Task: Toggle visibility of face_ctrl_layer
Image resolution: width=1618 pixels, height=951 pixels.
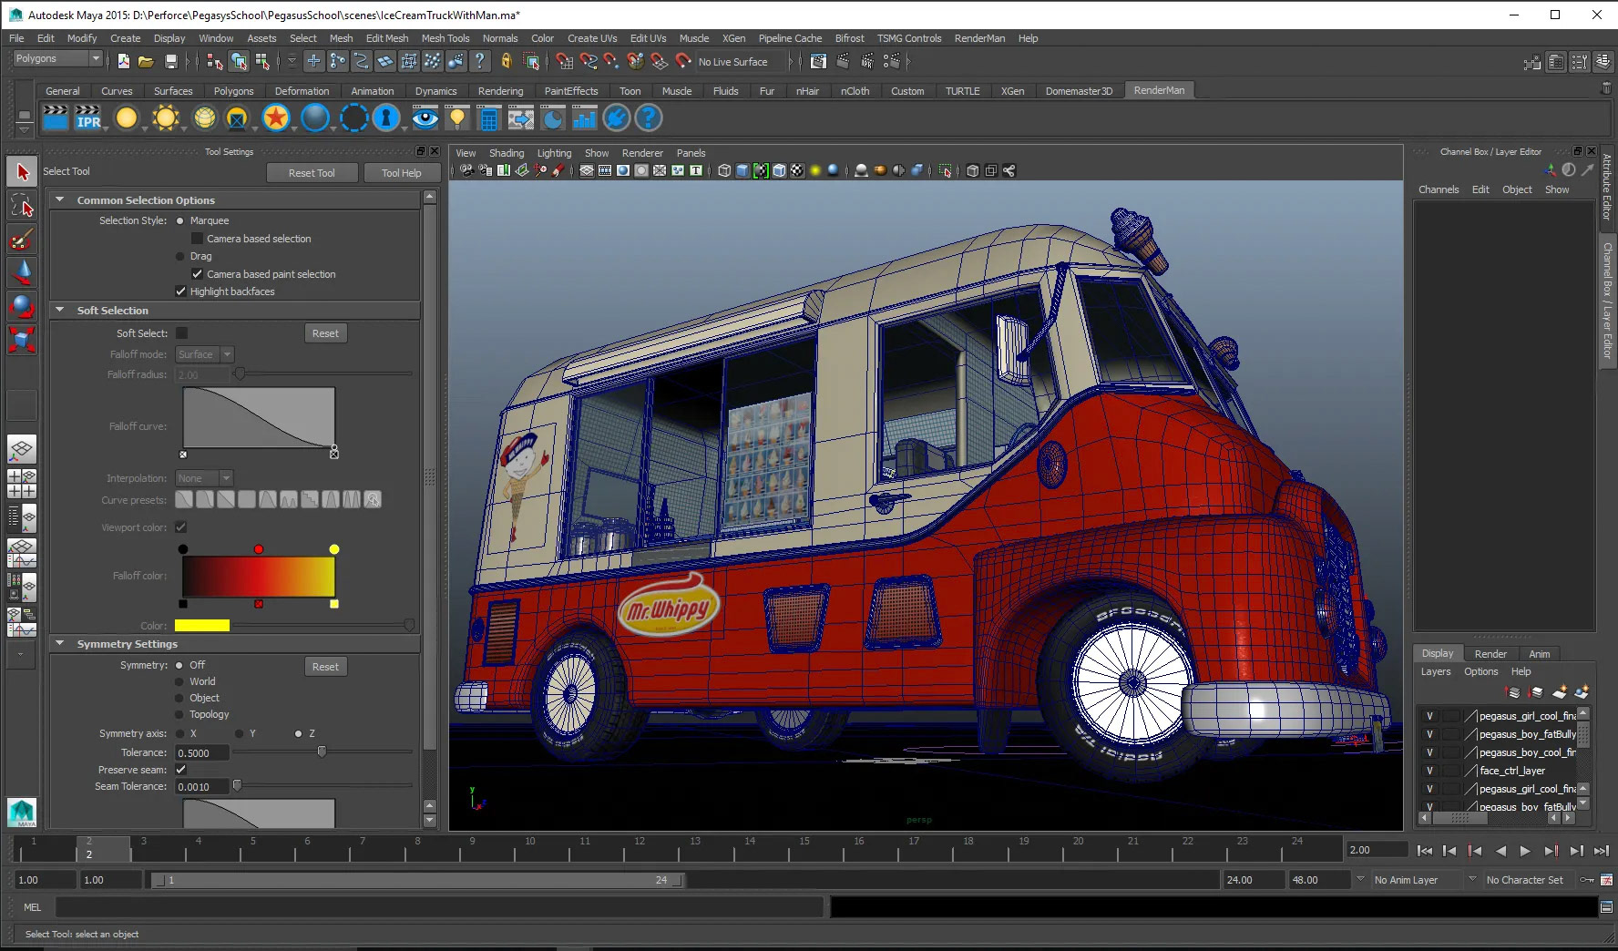Action: click(1429, 771)
